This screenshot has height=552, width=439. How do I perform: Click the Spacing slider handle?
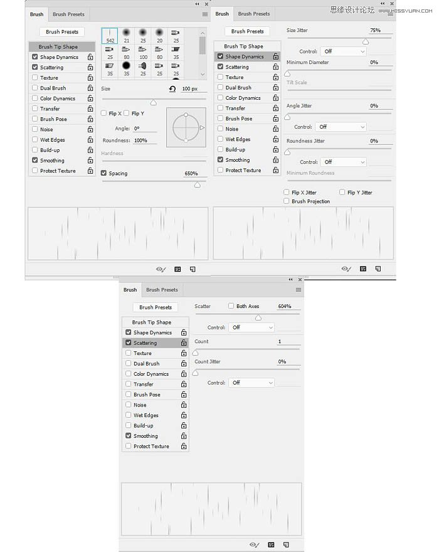198,184
